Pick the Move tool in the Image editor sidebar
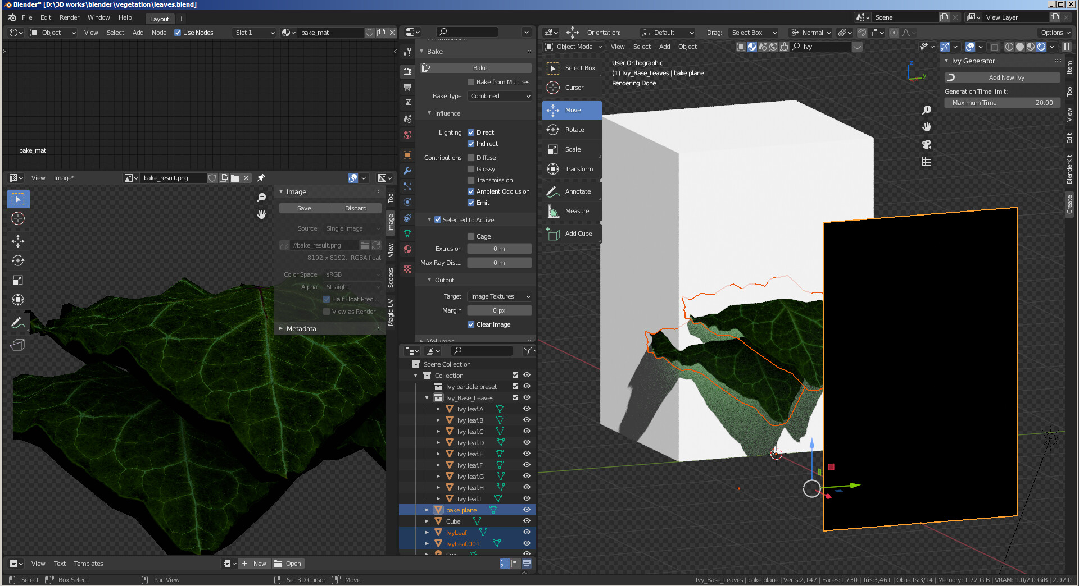 coord(17,241)
